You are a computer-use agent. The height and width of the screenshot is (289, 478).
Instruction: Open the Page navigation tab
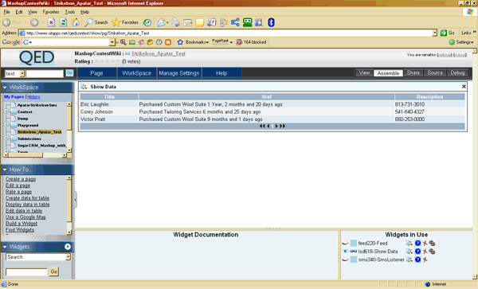click(96, 73)
